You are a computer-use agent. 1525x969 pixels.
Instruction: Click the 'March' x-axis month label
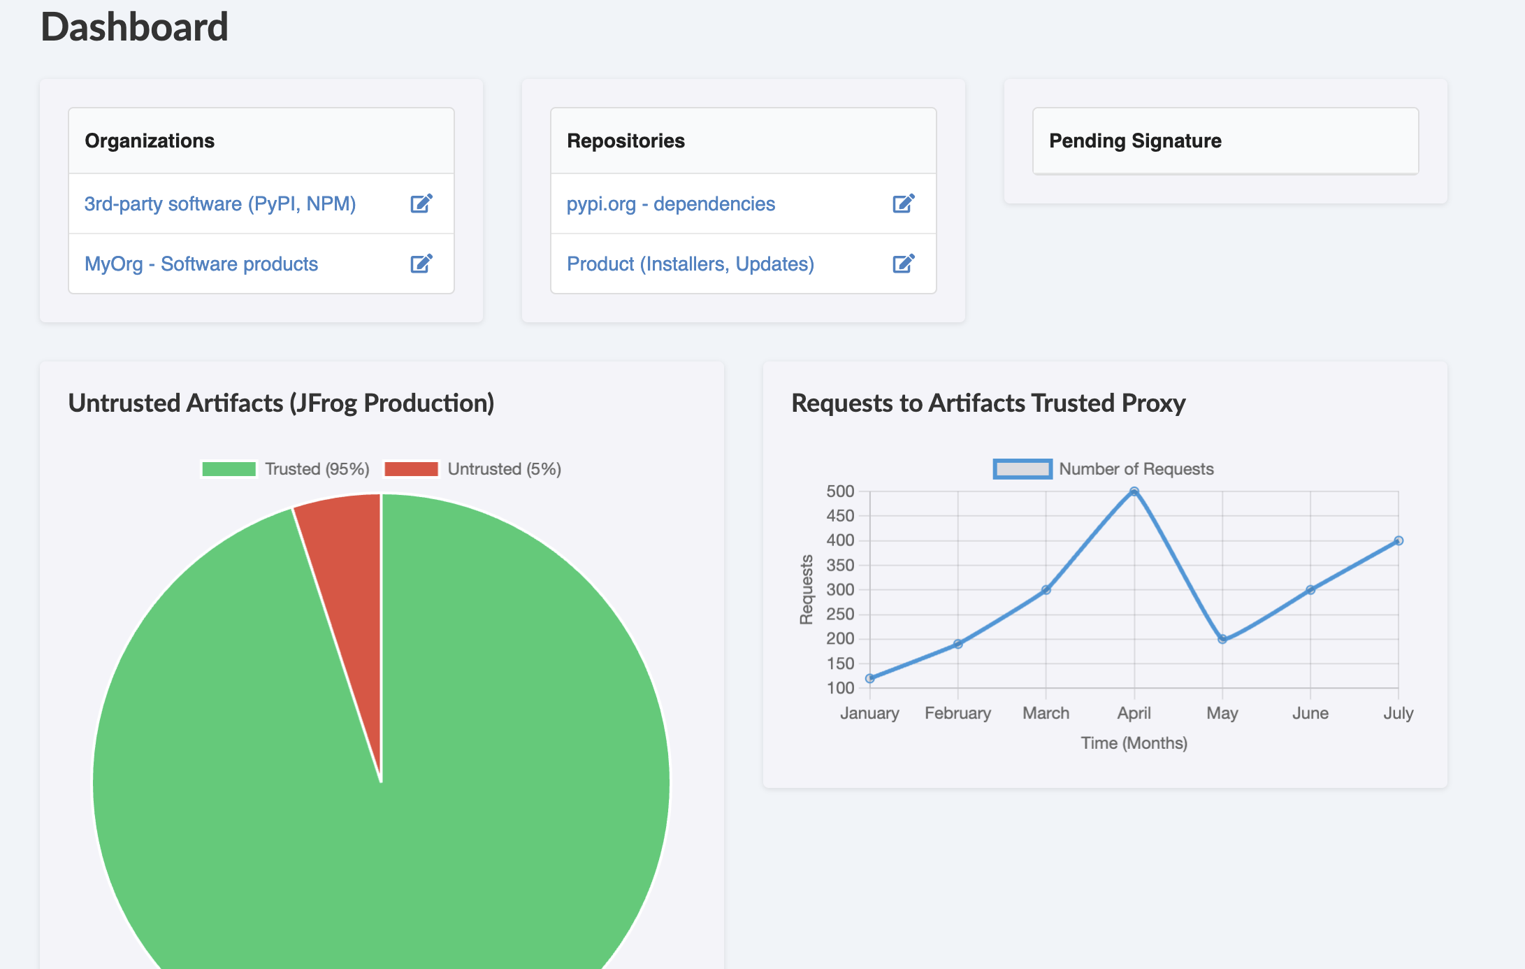click(x=1046, y=713)
